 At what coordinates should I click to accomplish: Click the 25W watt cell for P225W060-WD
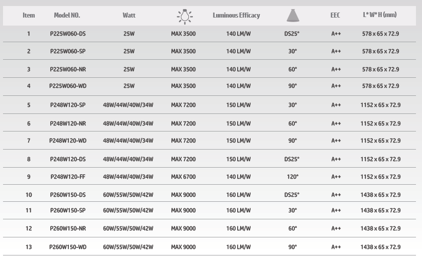tap(129, 86)
